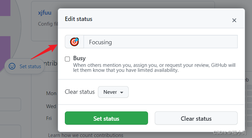This screenshot has height=138, width=252.
Task: Open emoji picker via target emoji
Action: click(75, 42)
